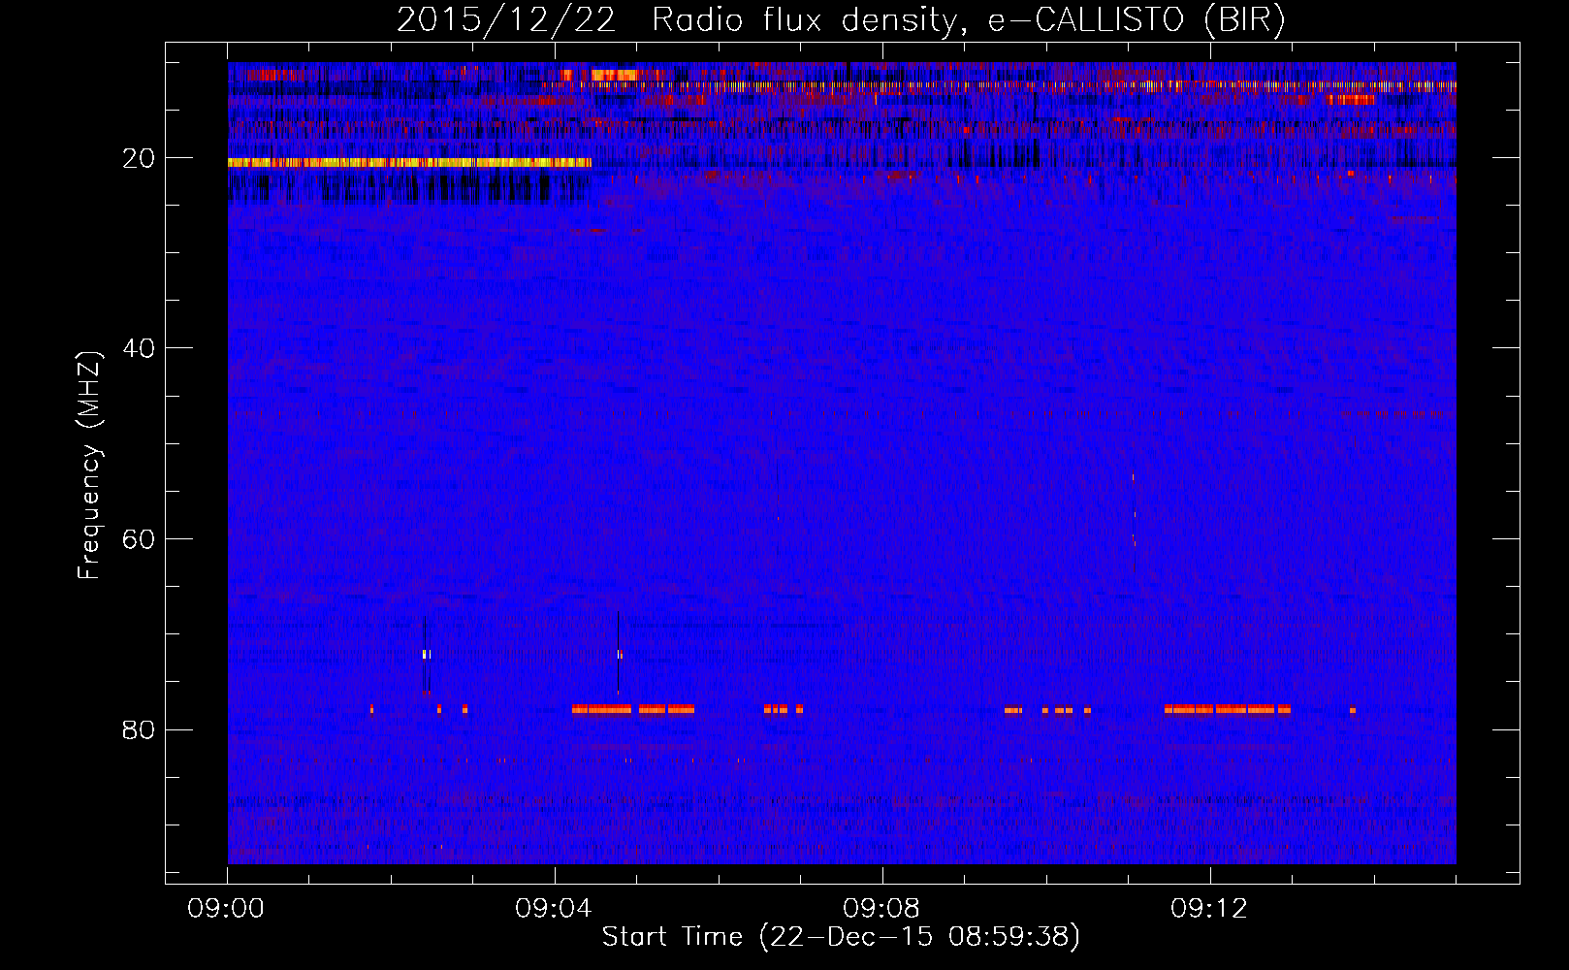Click the '09:08' time tick label
Viewport: 1569px width, 970px height.
pyautogui.click(x=882, y=909)
